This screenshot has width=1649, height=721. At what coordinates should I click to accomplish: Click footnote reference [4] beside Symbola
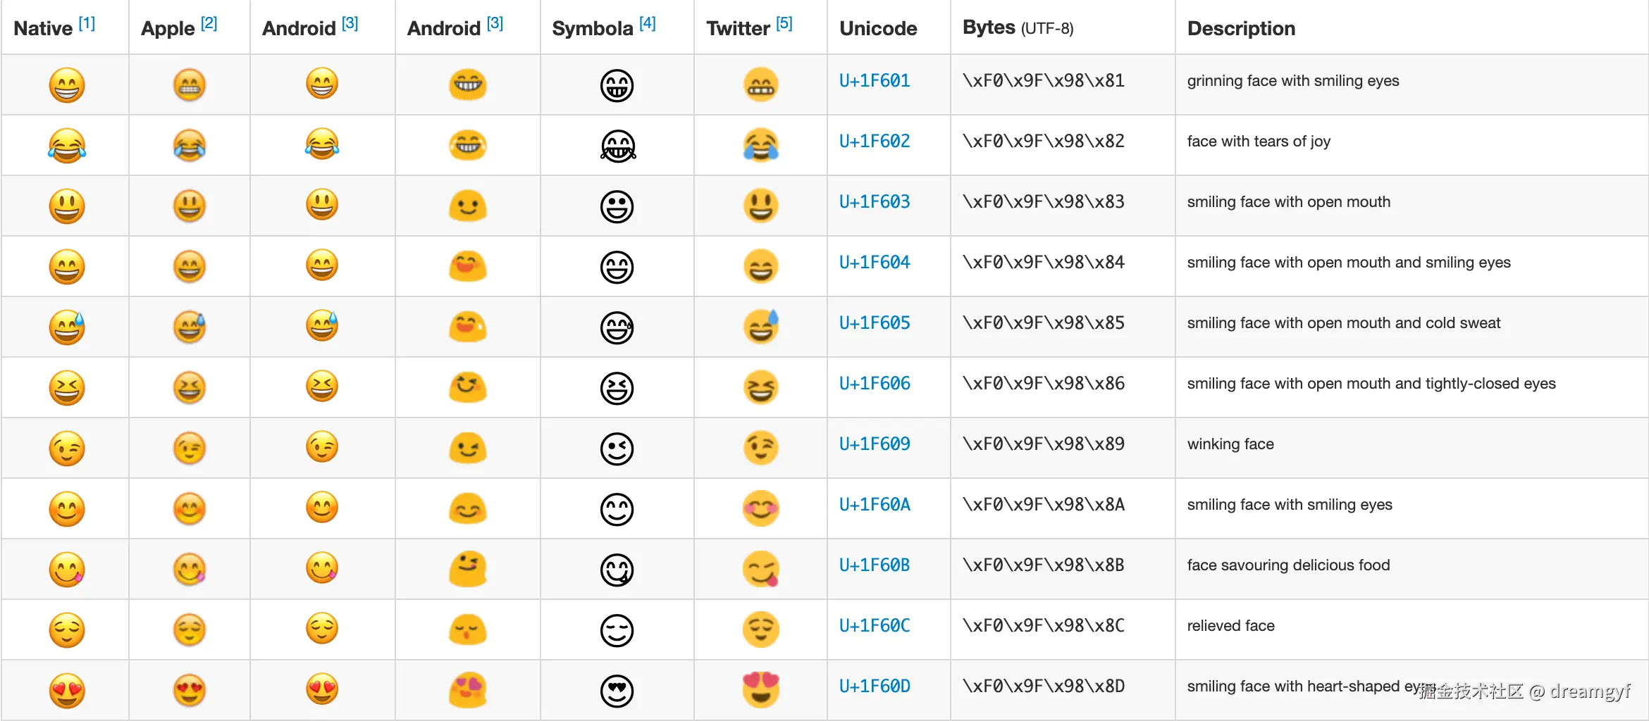[x=648, y=24]
